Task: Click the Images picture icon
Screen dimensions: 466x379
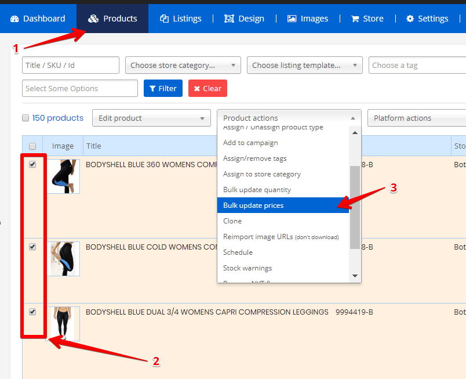Action: pos(292,19)
